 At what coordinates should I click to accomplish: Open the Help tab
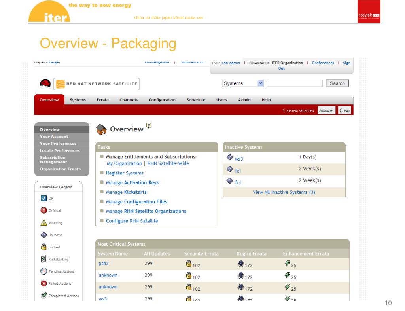click(x=266, y=100)
